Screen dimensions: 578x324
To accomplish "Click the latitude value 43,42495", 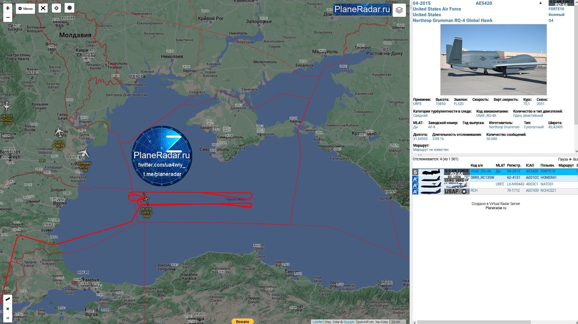I will (555, 127).
